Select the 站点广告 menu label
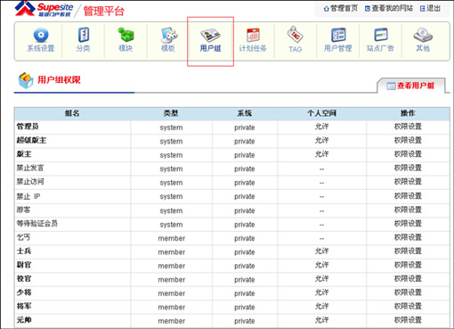 tap(380, 48)
